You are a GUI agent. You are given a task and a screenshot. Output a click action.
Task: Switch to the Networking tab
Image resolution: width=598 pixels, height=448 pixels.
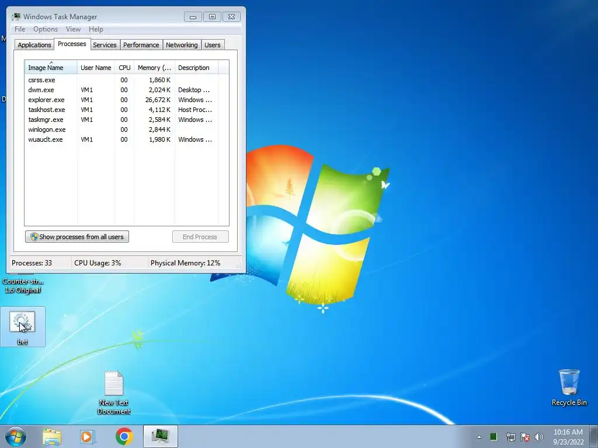(x=182, y=44)
